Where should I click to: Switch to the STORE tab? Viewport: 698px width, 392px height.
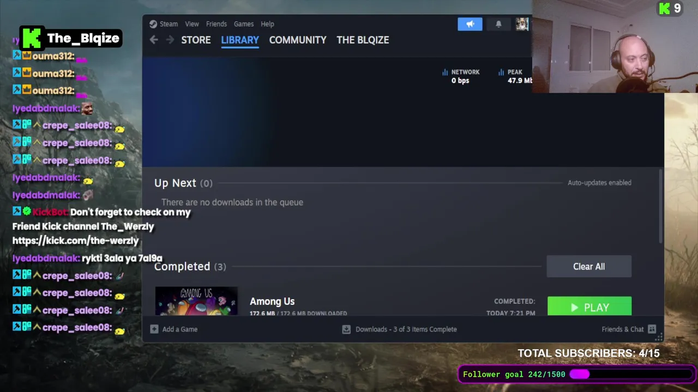[196, 40]
